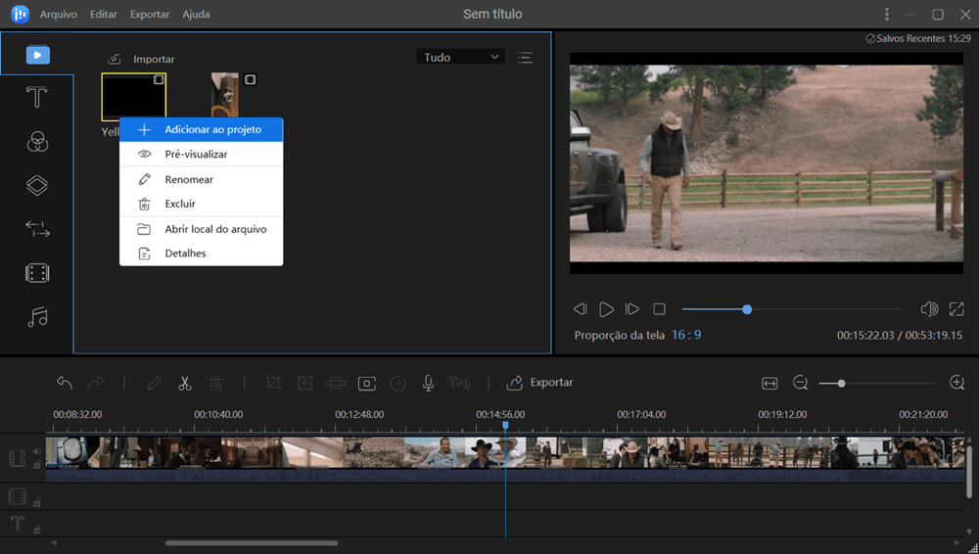
Task: Click the Importar button
Action: click(141, 59)
